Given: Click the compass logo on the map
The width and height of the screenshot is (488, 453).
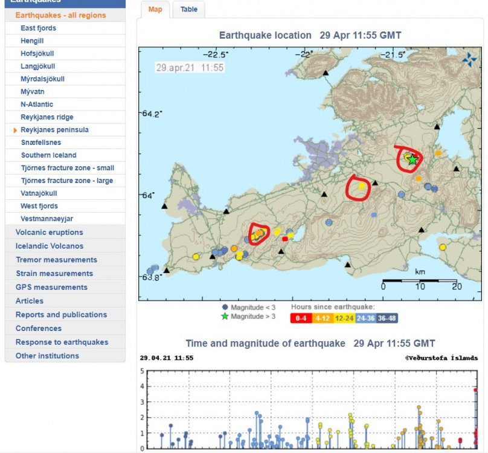Looking at the screenshot, I should coord(469,59).
